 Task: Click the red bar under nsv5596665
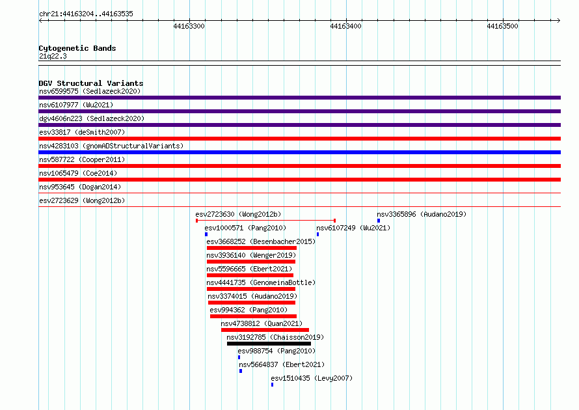point(250,275)
